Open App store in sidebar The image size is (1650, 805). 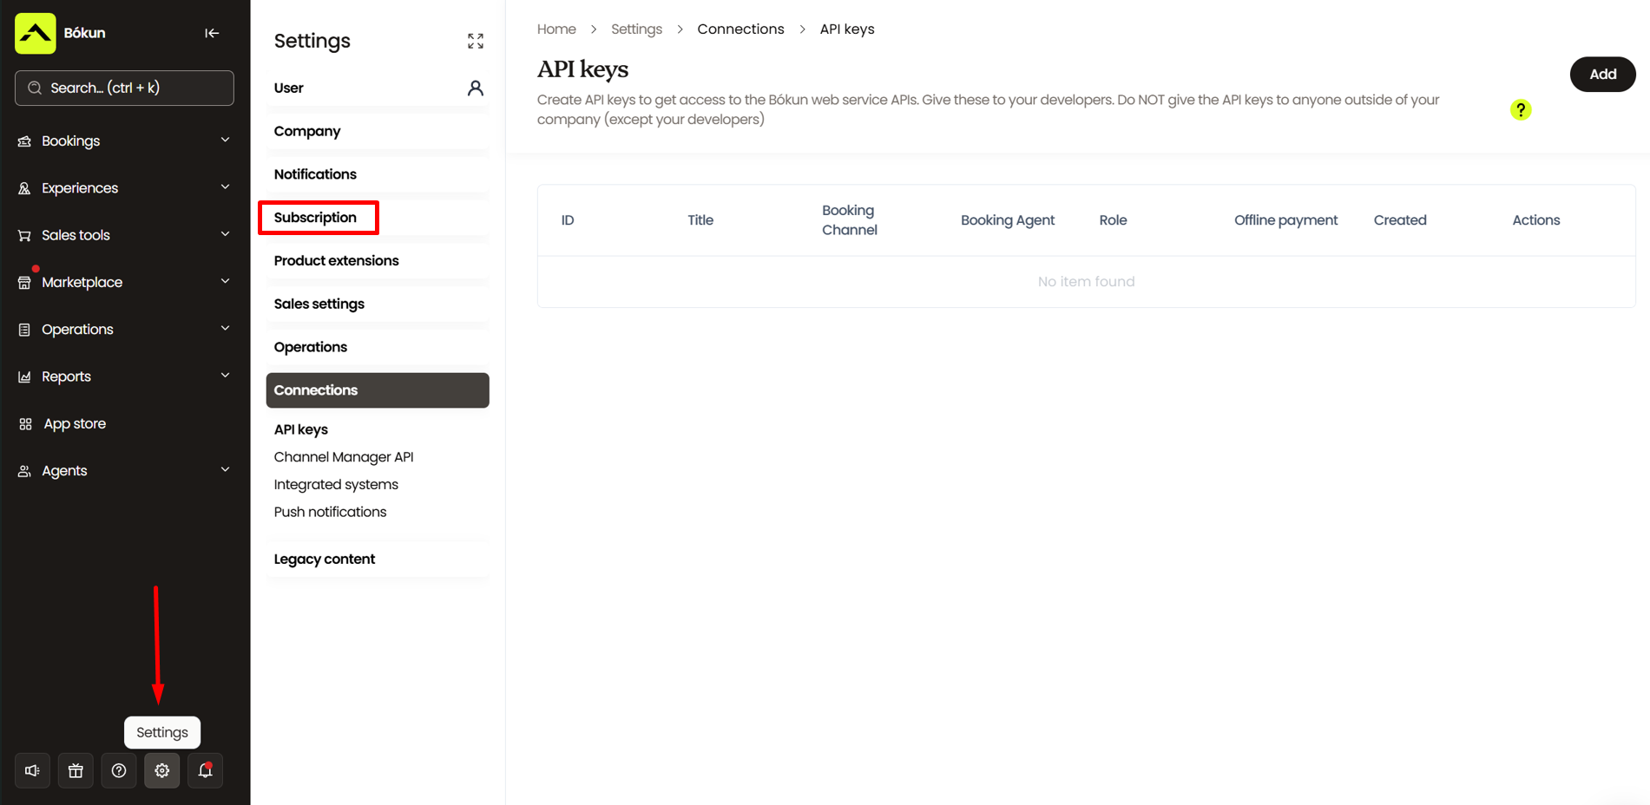point(75,423)
